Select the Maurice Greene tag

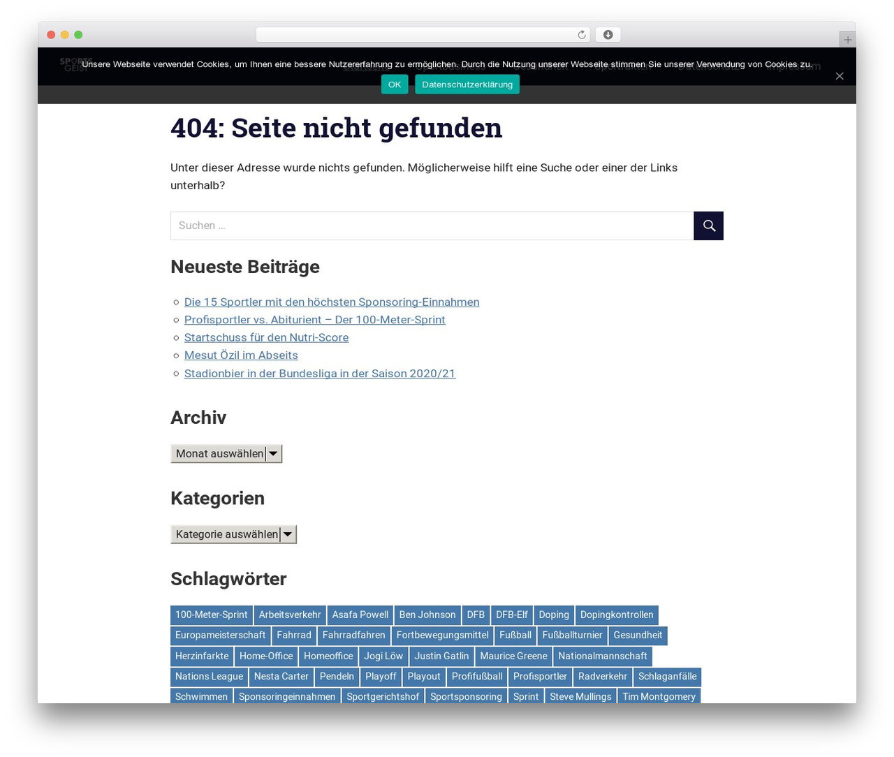click(513, 656)
